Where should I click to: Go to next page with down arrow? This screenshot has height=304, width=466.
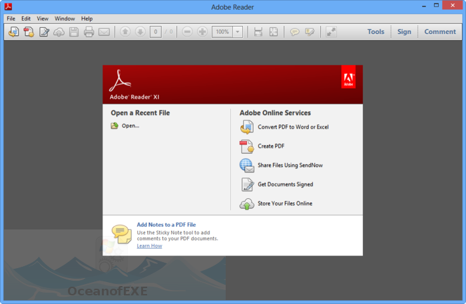tap(140, 31)
